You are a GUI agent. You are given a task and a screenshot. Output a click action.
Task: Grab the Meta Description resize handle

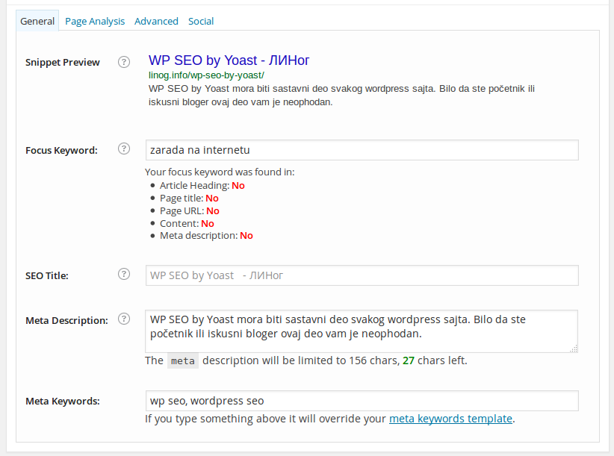pyautogui.click(x=574, y=349)
